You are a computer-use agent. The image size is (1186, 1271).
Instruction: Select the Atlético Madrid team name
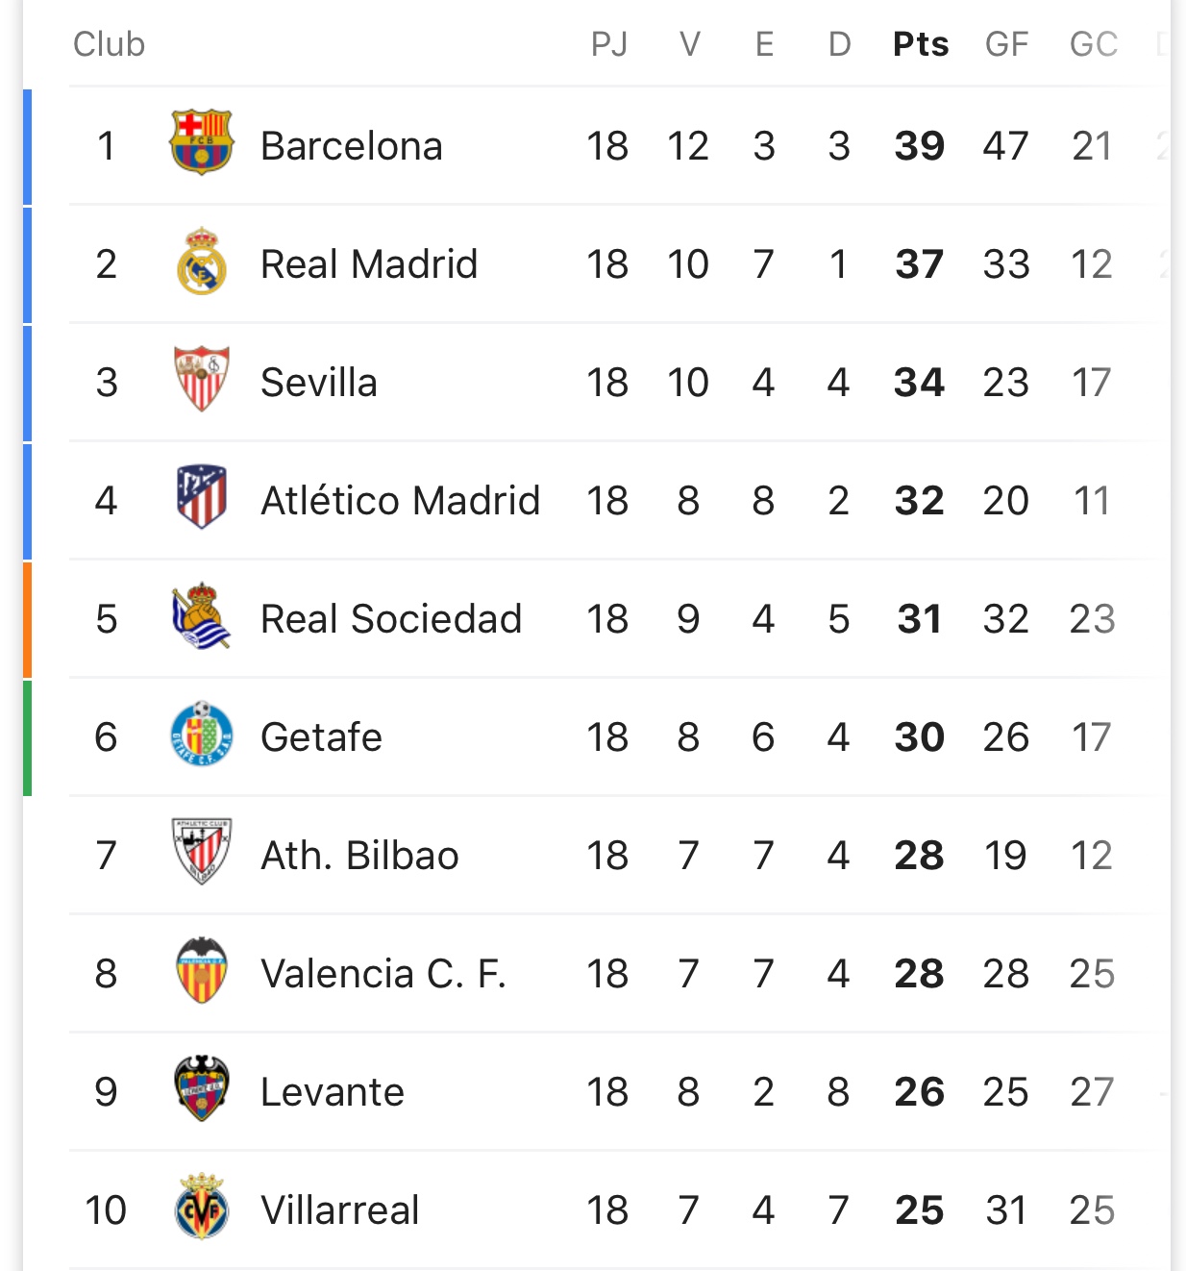coord(400,501)
